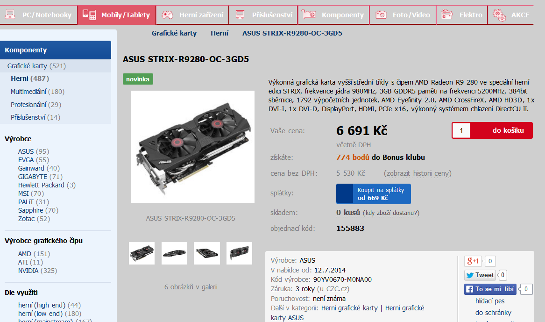Click the Příslušenství monitor icon
Image resolution: width=545 pixels, height=322 pixels.
(x=240, y=14)
